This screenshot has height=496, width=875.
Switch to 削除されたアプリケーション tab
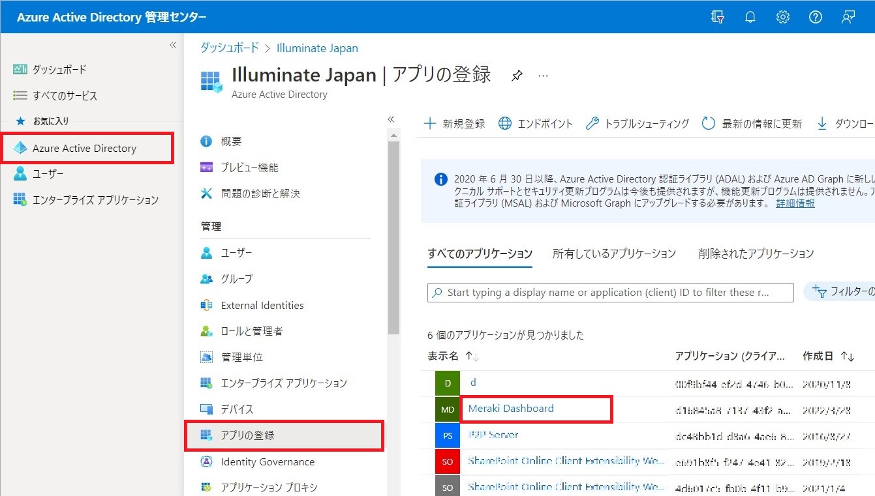pos(756,254)
